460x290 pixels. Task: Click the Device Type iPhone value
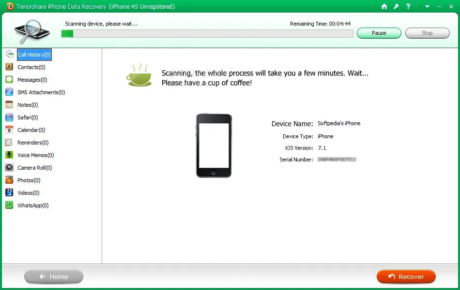pos(325,136)
